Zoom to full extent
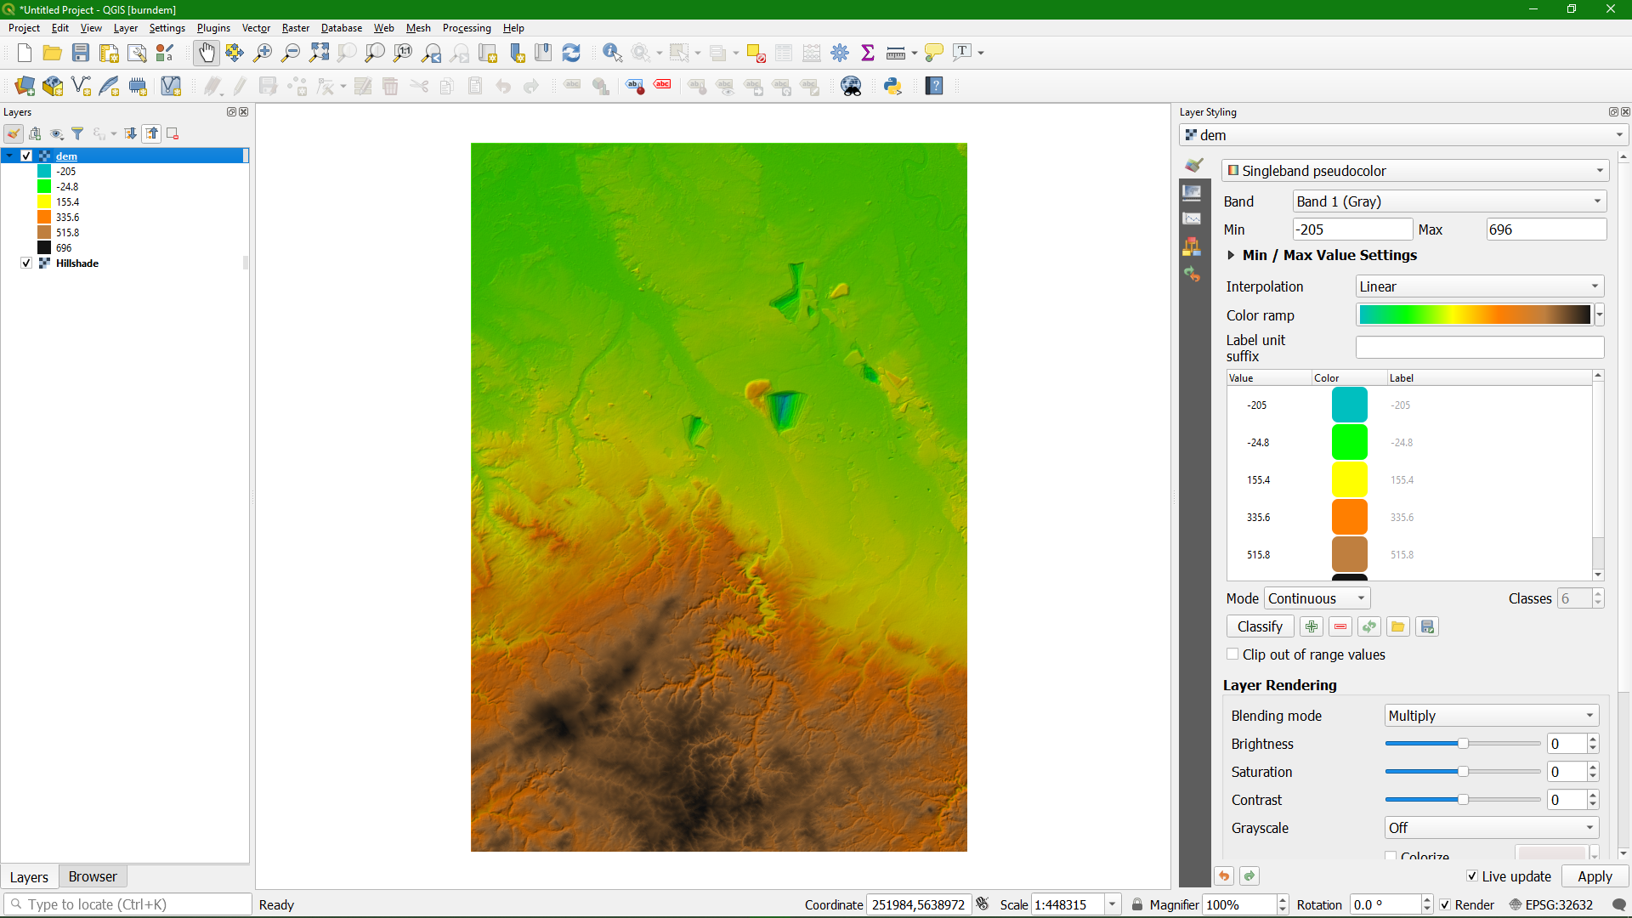1632x918 pixels. 319,53
